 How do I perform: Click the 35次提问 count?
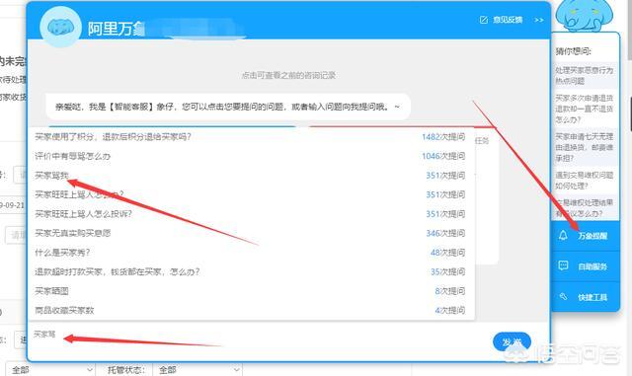447,272
